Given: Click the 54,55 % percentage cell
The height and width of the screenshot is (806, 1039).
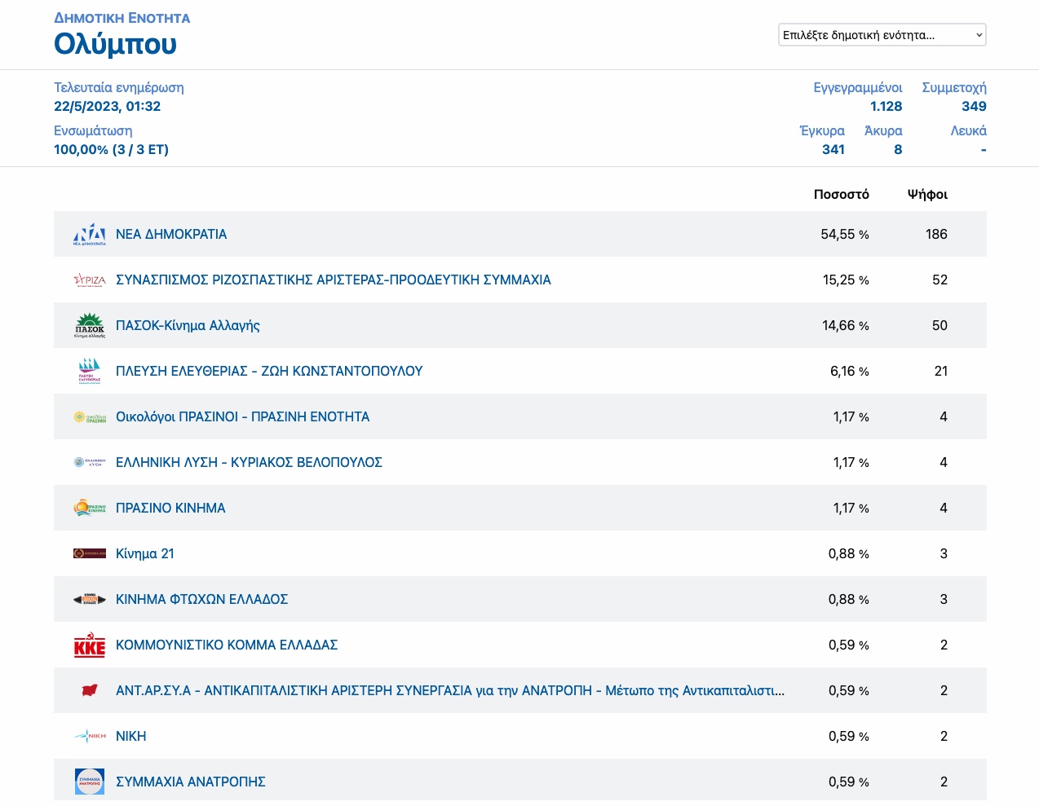Looking at the screenshot, I should point(845,234).
